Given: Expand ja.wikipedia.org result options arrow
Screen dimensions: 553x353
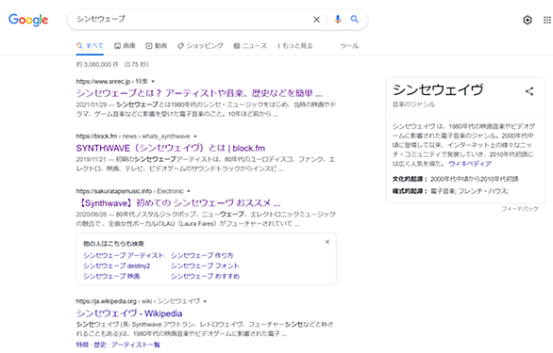Looking at the screenshot, I should (205, 301).
